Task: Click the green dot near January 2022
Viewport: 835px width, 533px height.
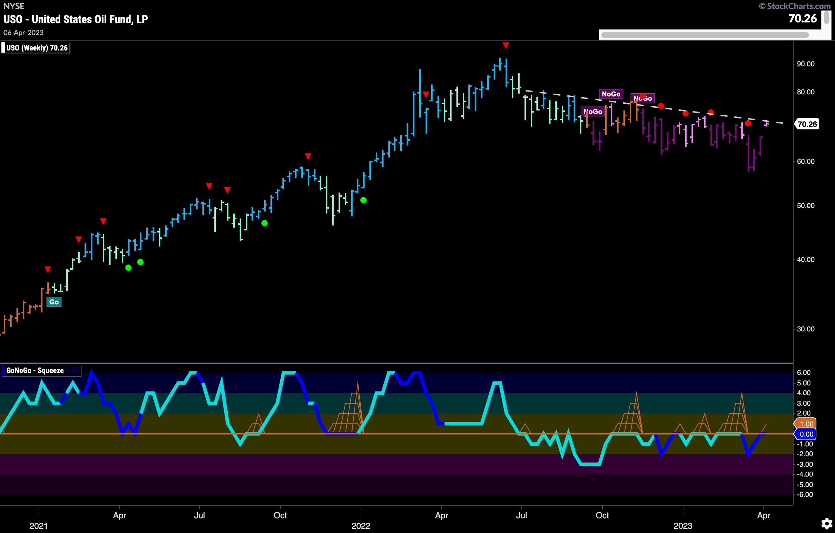Action: 363,200
